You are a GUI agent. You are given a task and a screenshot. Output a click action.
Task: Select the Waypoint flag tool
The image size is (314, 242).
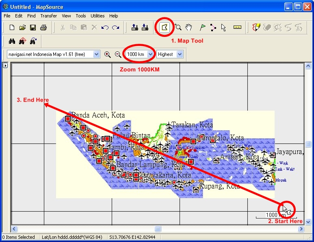pyautogui.click(x=202, y=28)
